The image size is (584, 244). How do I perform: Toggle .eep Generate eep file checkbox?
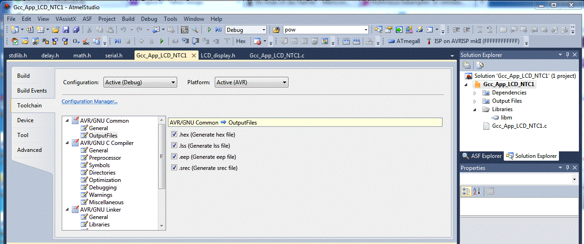(x=174, y=157)
